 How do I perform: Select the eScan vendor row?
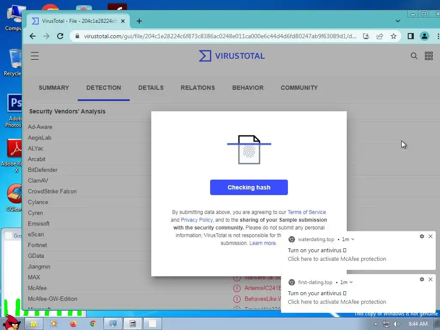(x=36, y=234)
